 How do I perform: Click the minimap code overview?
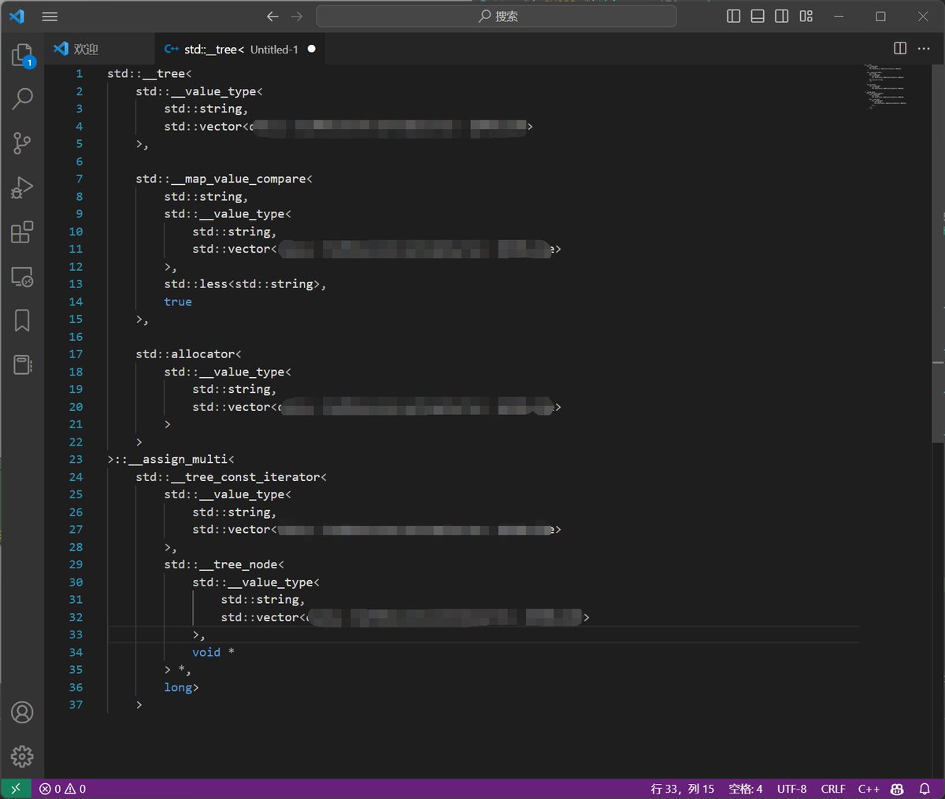click(x=886, y=87)
